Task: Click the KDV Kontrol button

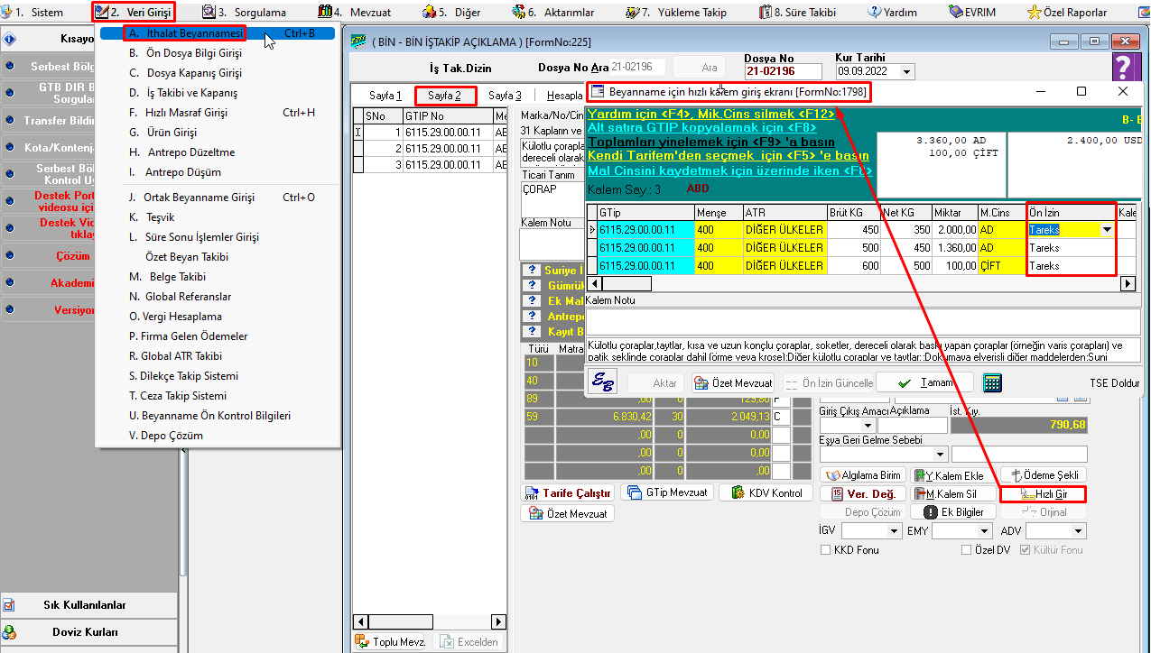Action: click(767, 493)
